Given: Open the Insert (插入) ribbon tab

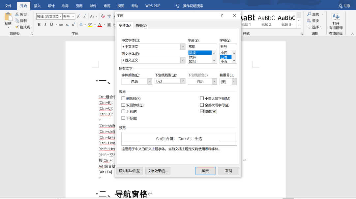Looking at the screenshot, I should tap(37, 6).
